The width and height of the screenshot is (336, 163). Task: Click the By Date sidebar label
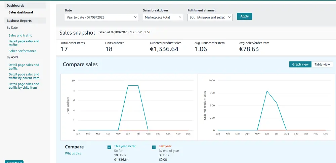[12, 28]
